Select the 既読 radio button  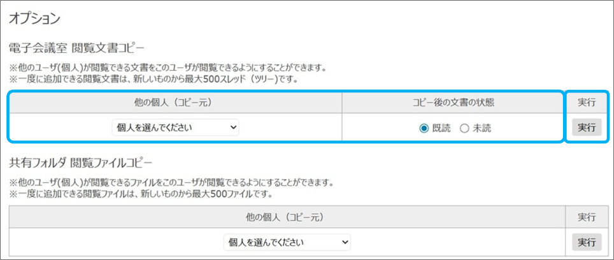point(424,128)
